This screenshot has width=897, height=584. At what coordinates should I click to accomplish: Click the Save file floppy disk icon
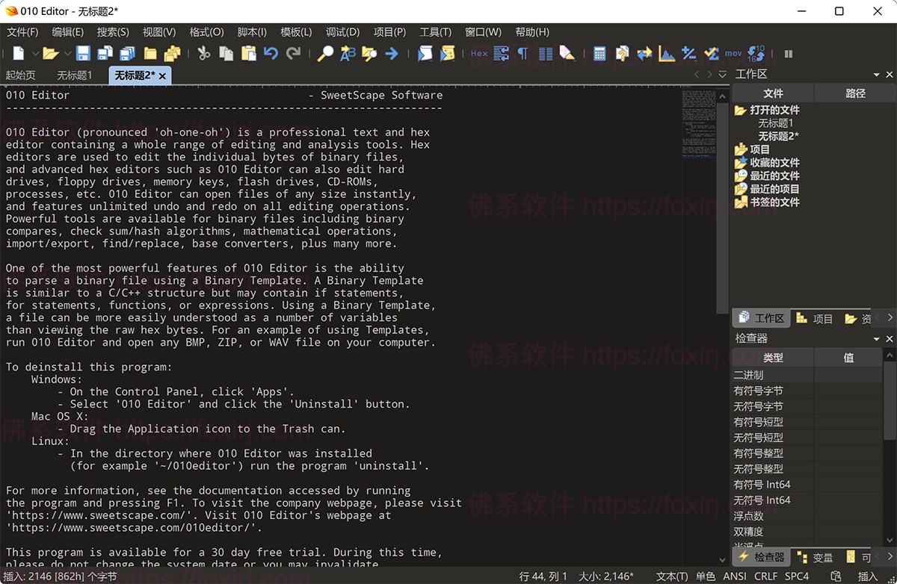click(x=83, y=54)
